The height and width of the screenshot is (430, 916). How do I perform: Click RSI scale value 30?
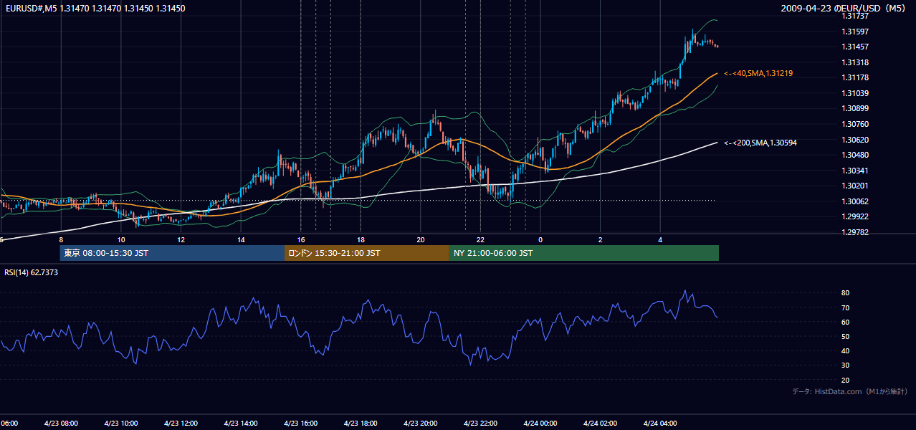845,365
